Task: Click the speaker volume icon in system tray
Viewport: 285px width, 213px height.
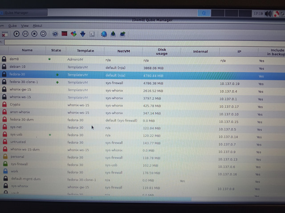Action: 268,14
